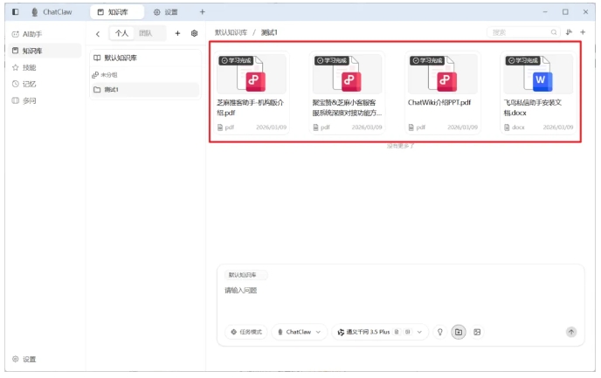Open the sort order icon
Image resolution: width=601 pixels, height=378 pixels.
pyautogui.click(x=569, y=32)
